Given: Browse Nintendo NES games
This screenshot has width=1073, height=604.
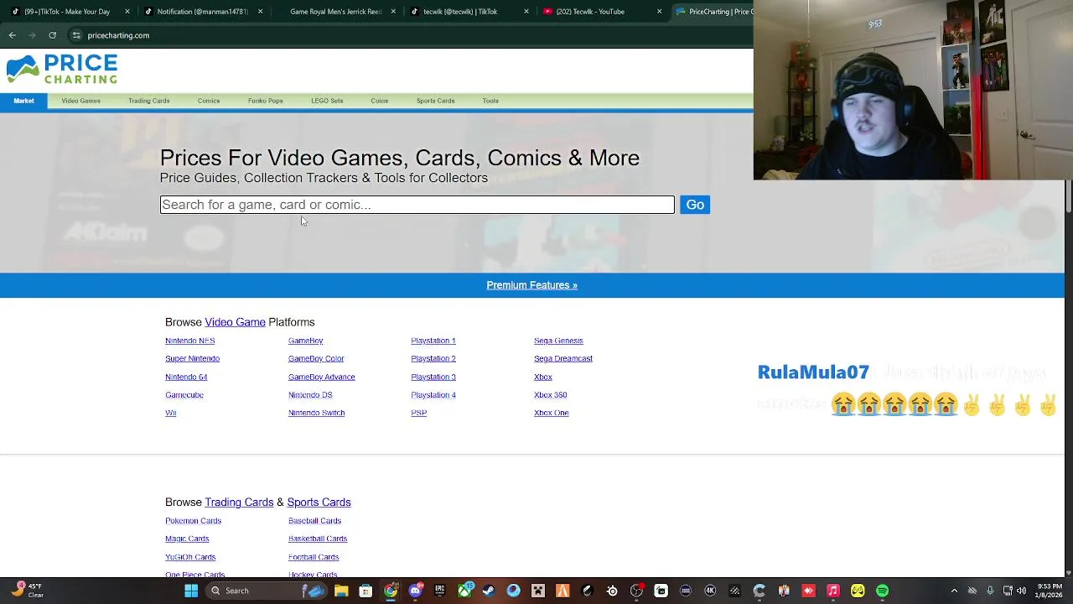Looking at the screenshot, I should tap(189, 341).
